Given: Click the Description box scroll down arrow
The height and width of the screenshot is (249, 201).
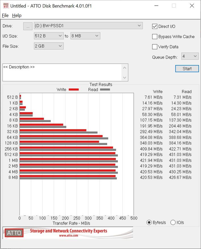Looking at the screenshot, I should click(125, 78).
